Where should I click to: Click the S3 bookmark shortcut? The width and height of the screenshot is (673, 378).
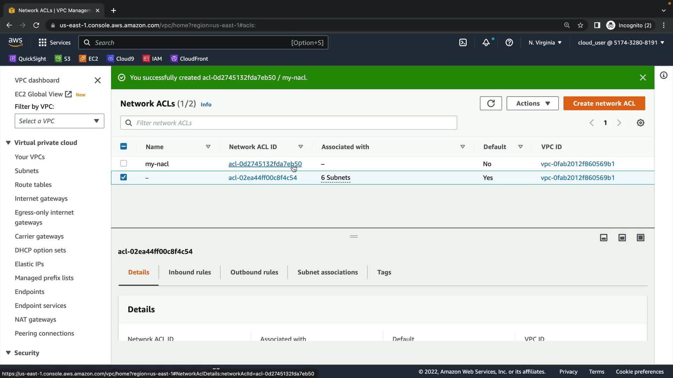(63, 59)
